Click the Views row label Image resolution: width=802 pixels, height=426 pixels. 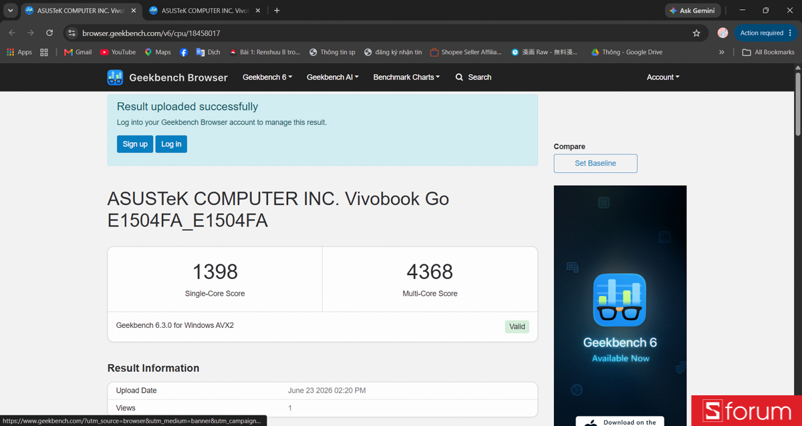coord(126,408)
